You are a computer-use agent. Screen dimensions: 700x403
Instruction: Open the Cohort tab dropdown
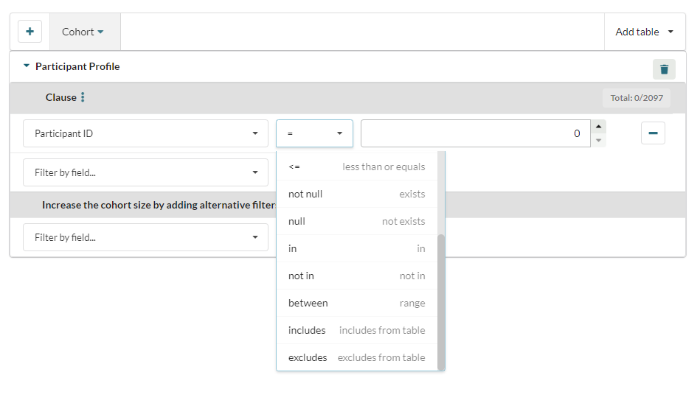83,32
